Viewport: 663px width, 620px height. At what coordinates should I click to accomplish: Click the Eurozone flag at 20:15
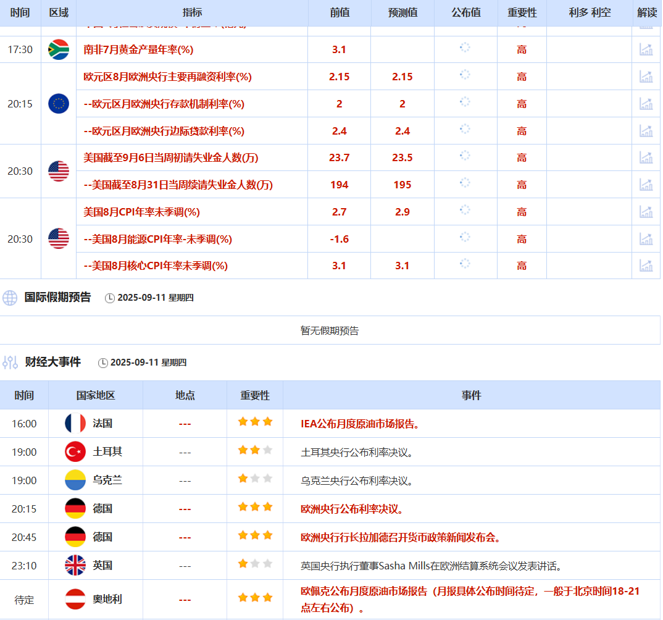(59, 104)
